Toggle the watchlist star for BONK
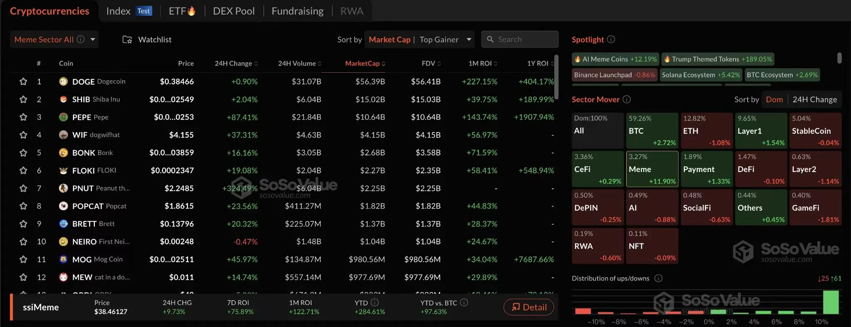Screen dimensions: 851x327 (x=23, y=153)
